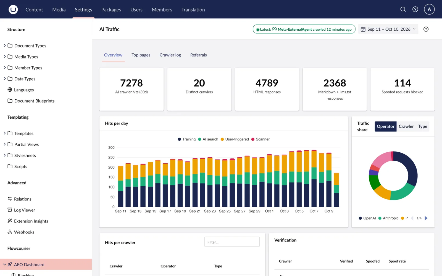The width and height of the screenshot is (442, 276).
Task: Switch traffic share to Operator
Action: pos(385,126)
